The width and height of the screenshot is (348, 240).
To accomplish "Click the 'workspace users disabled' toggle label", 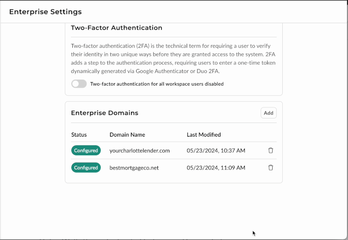I will [x=157, y=84].
